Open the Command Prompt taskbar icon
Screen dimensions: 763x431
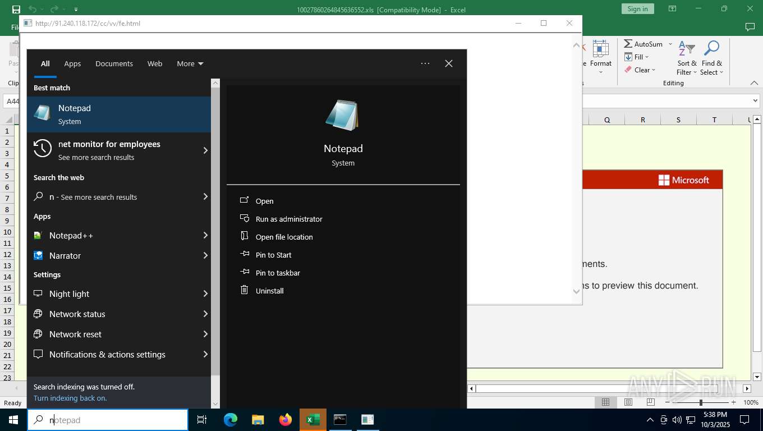[x=340, y=420]
